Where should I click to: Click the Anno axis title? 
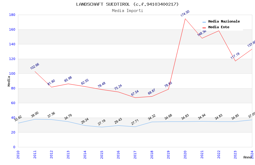pyautogui.click(x=247, y=157)
